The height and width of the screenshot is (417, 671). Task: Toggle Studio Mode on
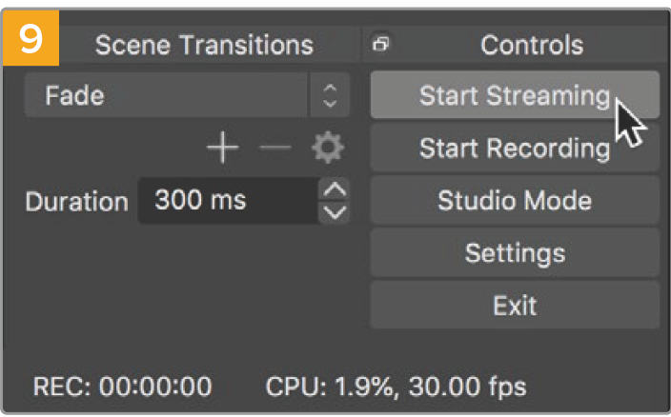[x=515, y=201]
